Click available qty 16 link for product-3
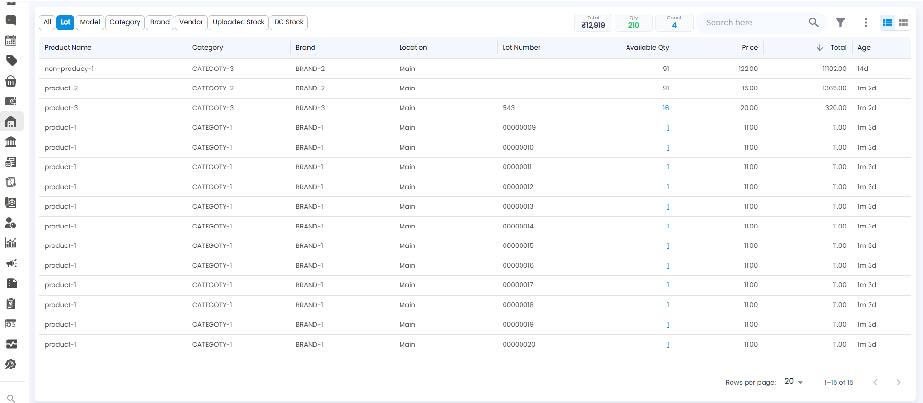This screenshot has height=403, width=923. 666,108
